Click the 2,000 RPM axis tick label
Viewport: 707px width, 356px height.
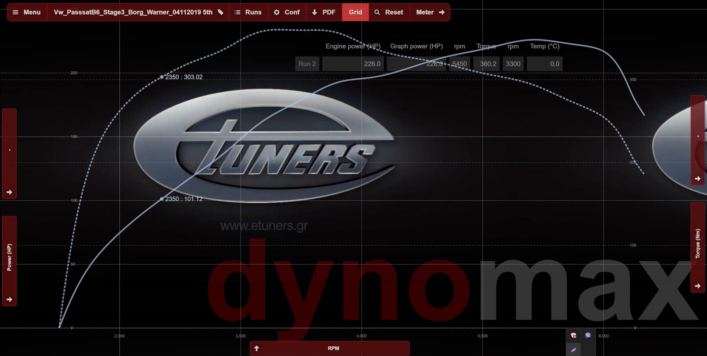(120, 336)
